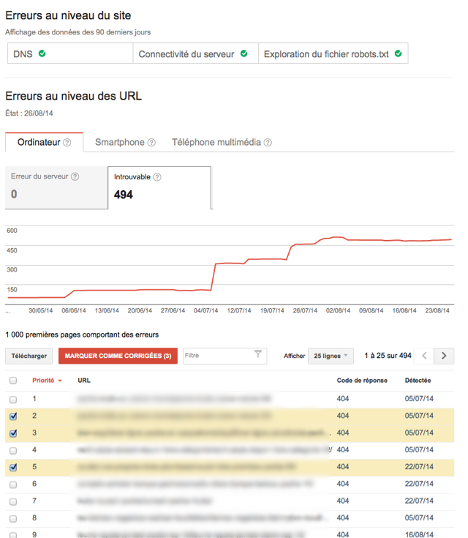Click the funnel filter icon
Image resolution: width=468 pixels, height=538 pixels.
(258, 355)
